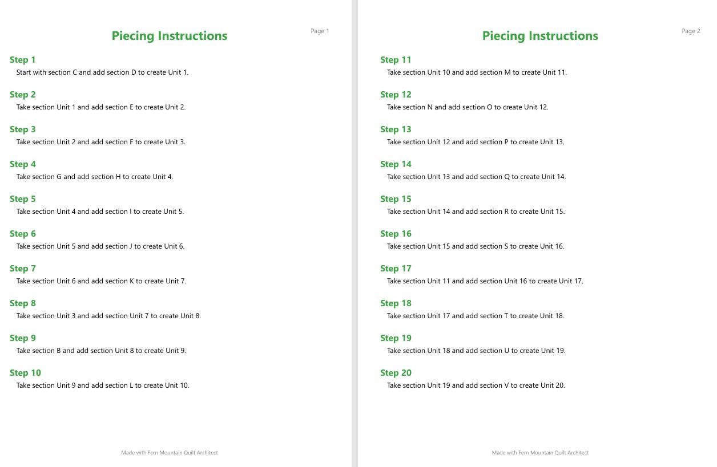The height and width of the screenshot is (467, 717).
Task: Click the Page 2 label
Action: [691, 31]
